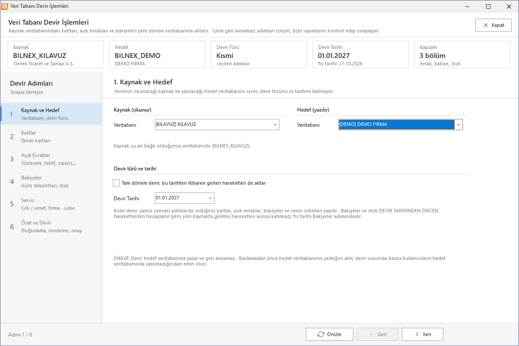Click the Kapsam 3 bölüm summary card
The image size is (519, 346).
point(462,54)
